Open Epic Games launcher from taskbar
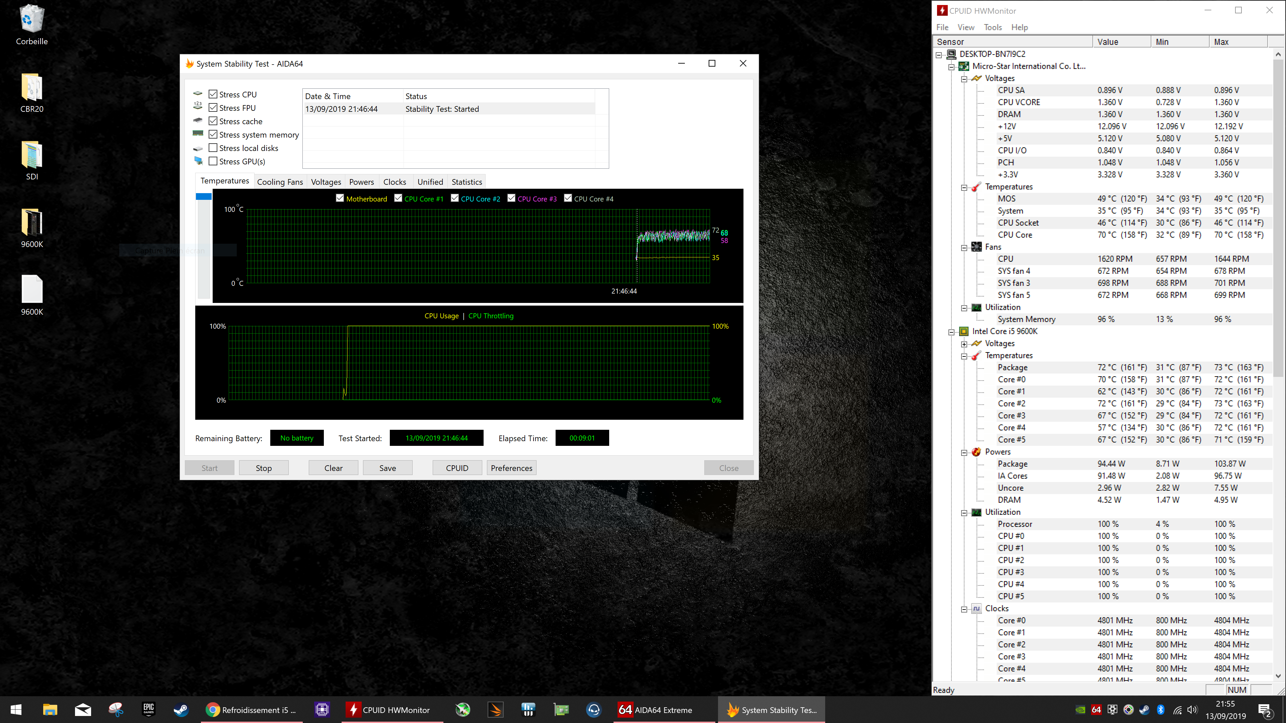Screen dimensions: 1286x723 tap(148, 710)
